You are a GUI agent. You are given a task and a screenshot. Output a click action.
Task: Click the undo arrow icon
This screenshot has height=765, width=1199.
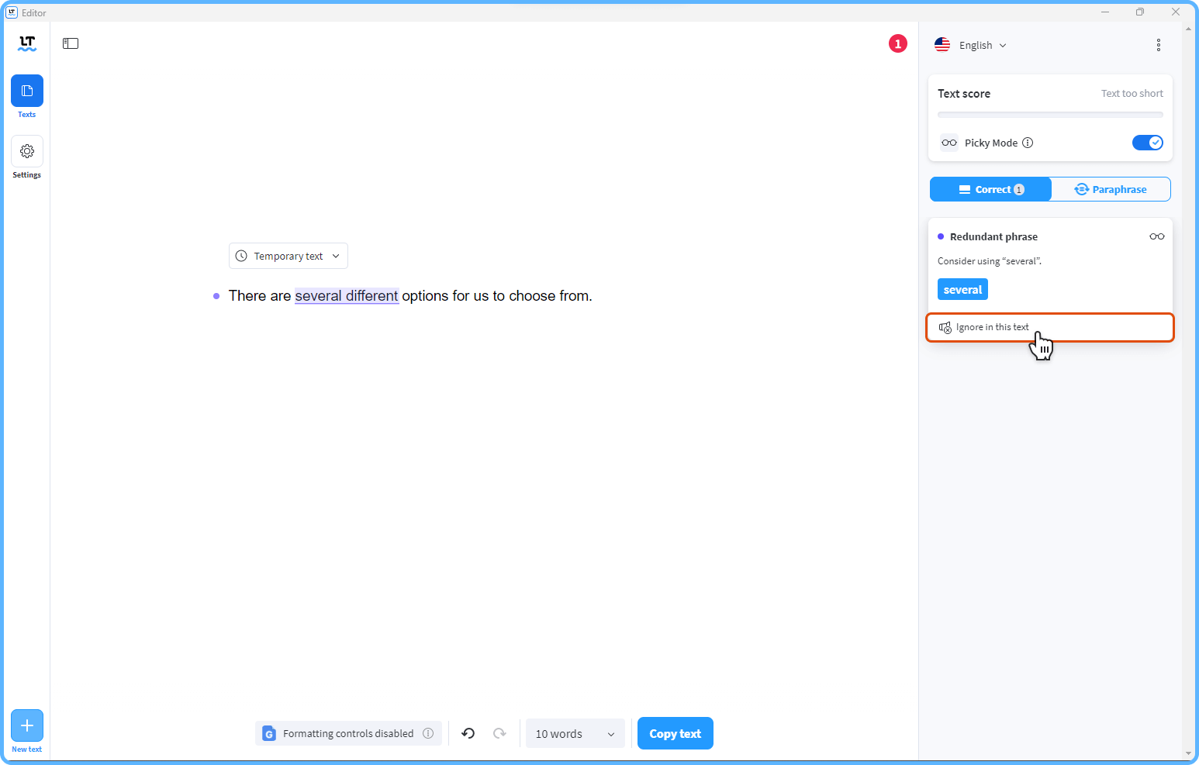468,733
